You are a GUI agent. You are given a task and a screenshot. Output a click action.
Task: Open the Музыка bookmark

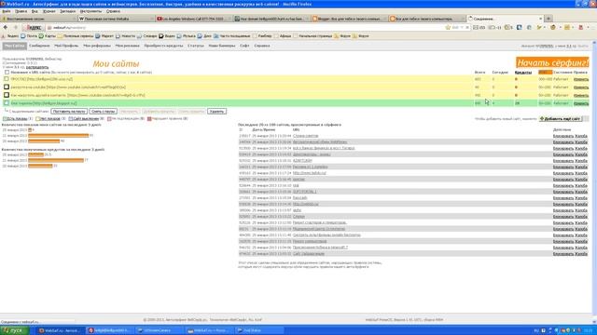(x=187, y=36)
